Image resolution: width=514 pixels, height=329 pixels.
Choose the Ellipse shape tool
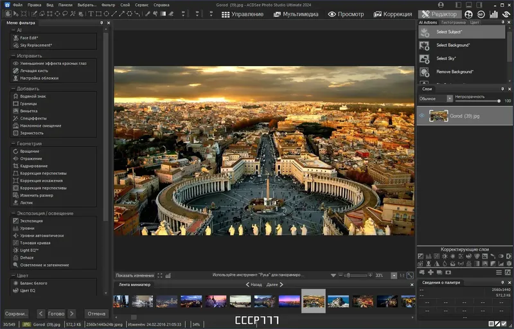point(105,13)
